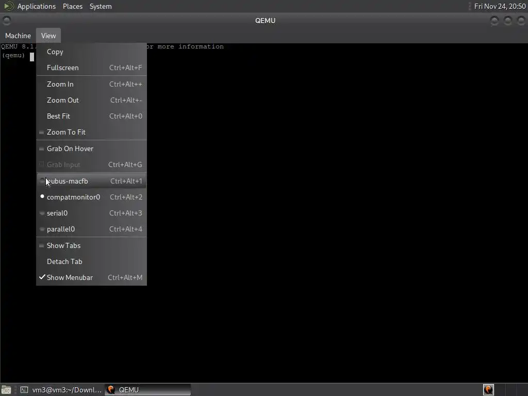Minimize the QEMU window
Screen dimensions: 528x396
click(x=494, y=21)
